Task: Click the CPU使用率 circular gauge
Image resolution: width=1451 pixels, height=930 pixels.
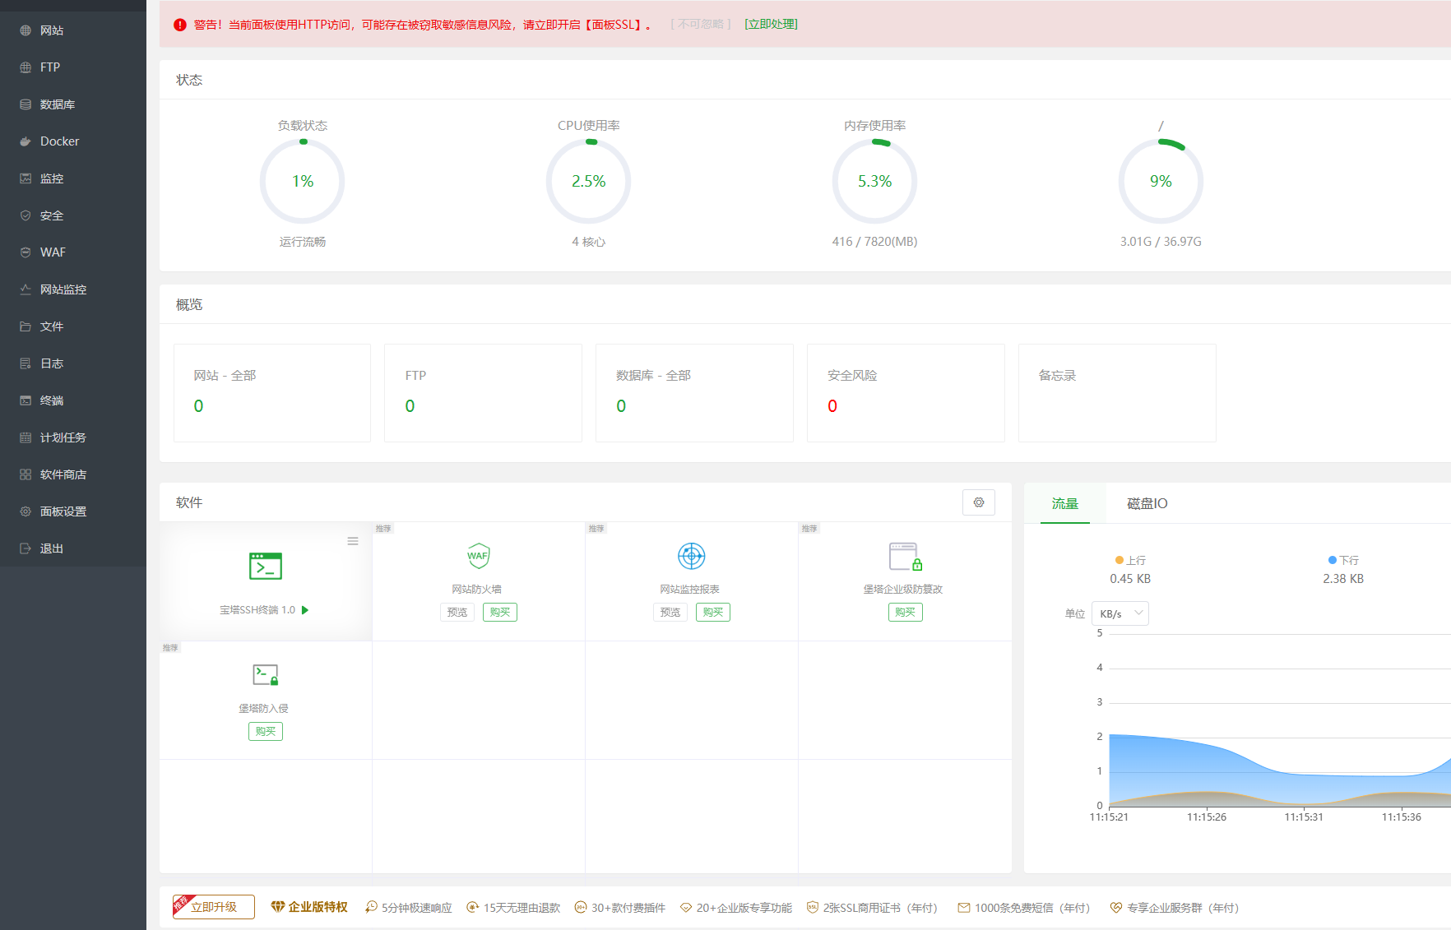Action: tap(589, 181)
